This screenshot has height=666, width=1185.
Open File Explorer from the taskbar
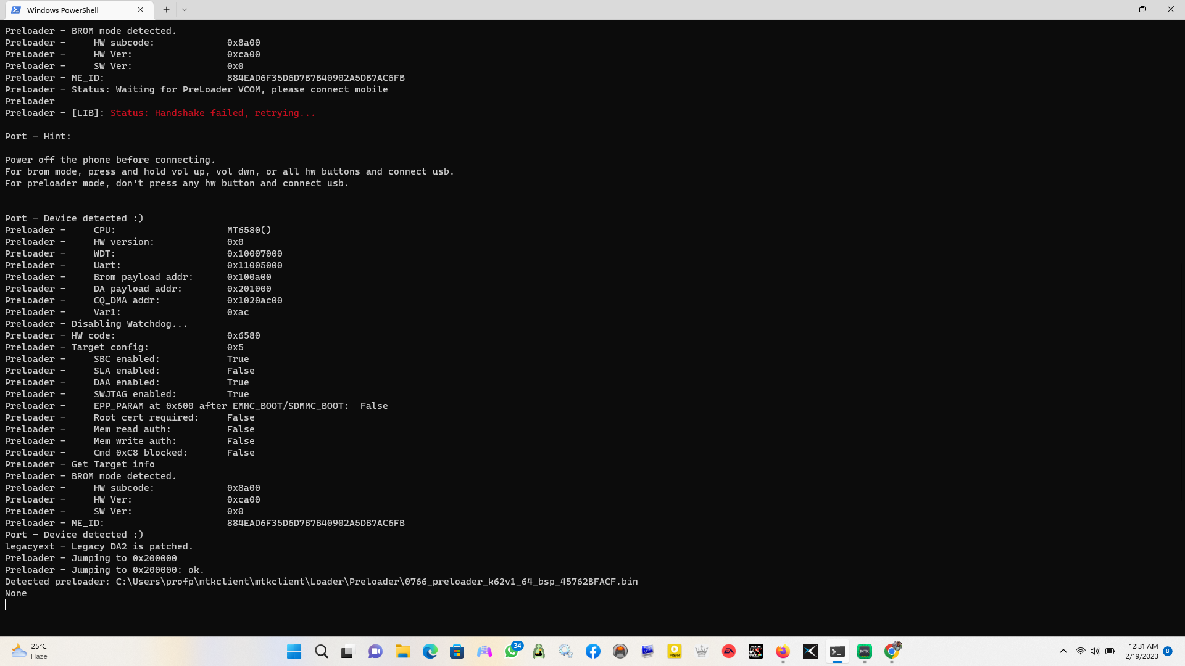(402, 651)
